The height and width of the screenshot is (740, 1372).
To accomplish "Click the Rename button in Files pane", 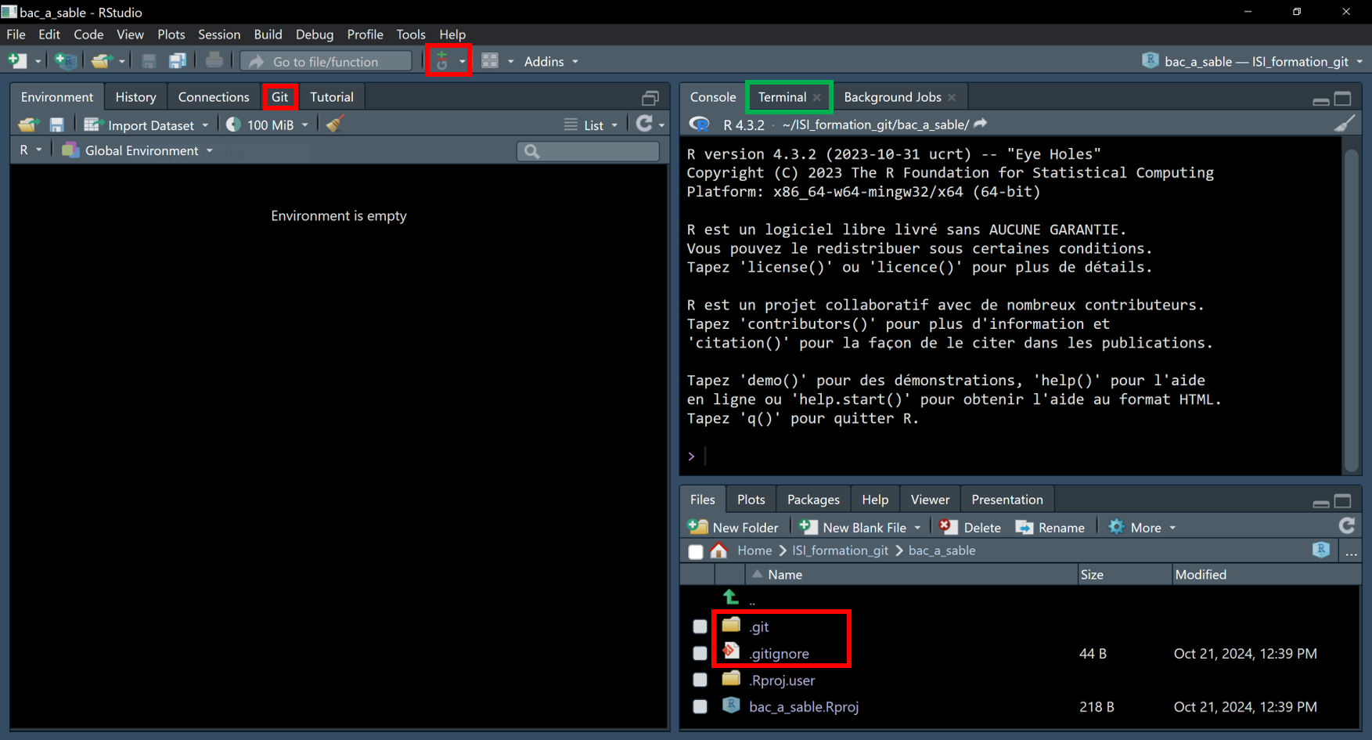I will pos(1050,527).
